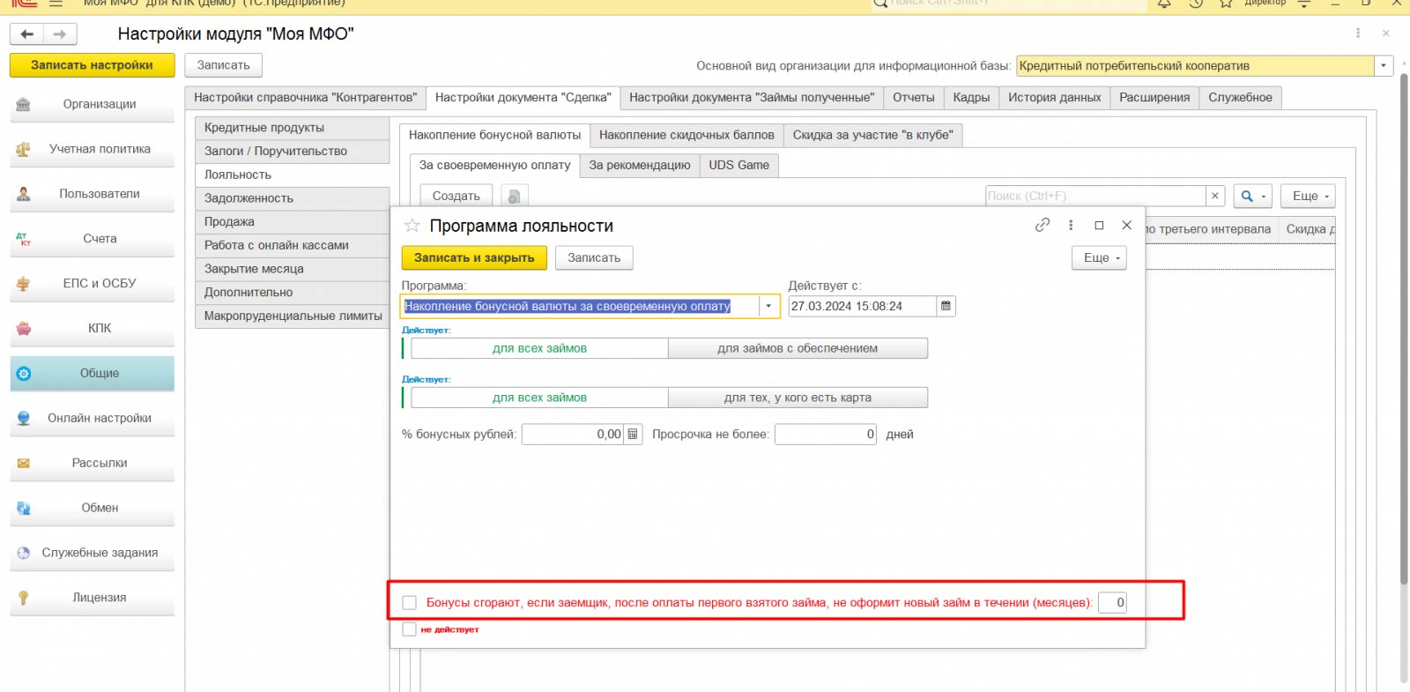Open organization type dropdown arrow
The height and width of the screenshot is (692, 1410).
[1384, 66]
